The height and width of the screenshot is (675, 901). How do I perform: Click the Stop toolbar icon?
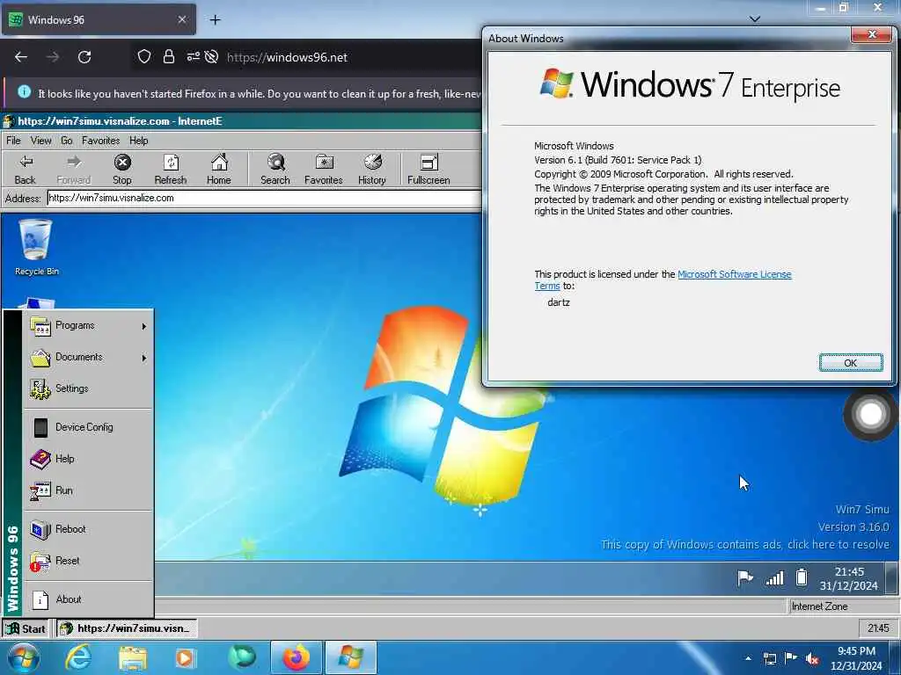(121, 170)
